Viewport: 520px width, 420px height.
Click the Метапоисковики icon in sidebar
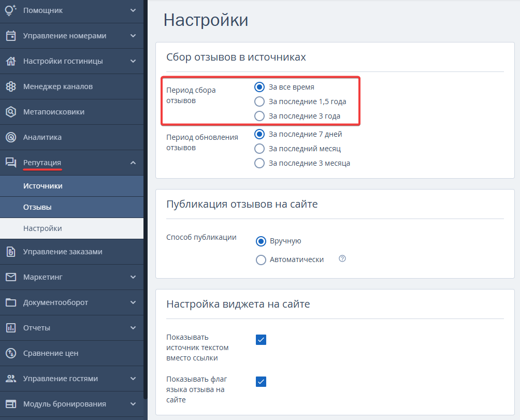coord(11,112)
